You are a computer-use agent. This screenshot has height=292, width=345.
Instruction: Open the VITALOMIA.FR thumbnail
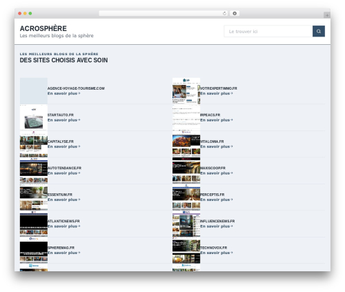pyautogui.click(x=186, y=144)
